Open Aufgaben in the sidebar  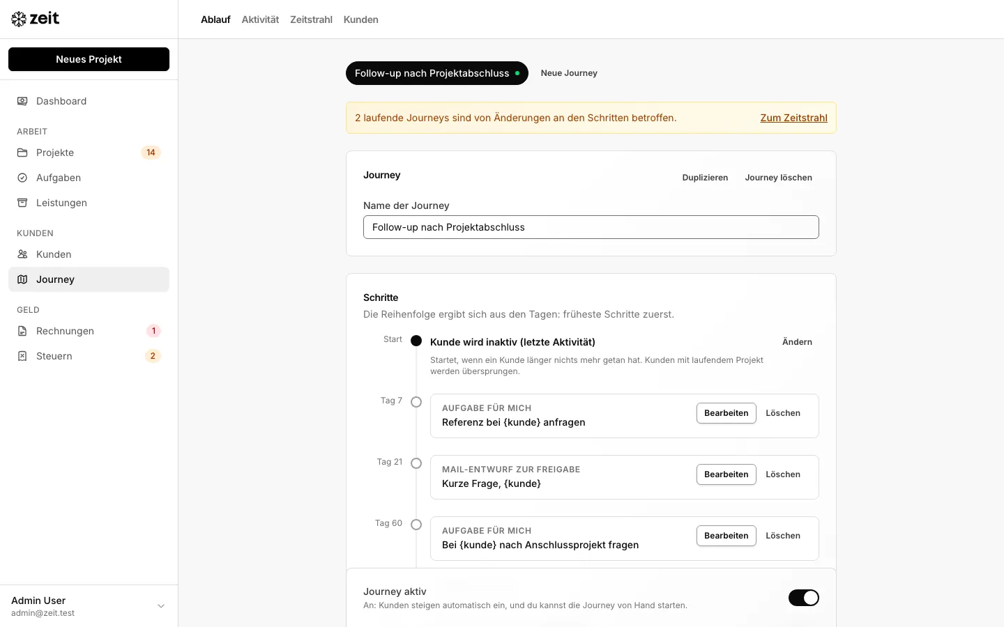pos(89,178)
